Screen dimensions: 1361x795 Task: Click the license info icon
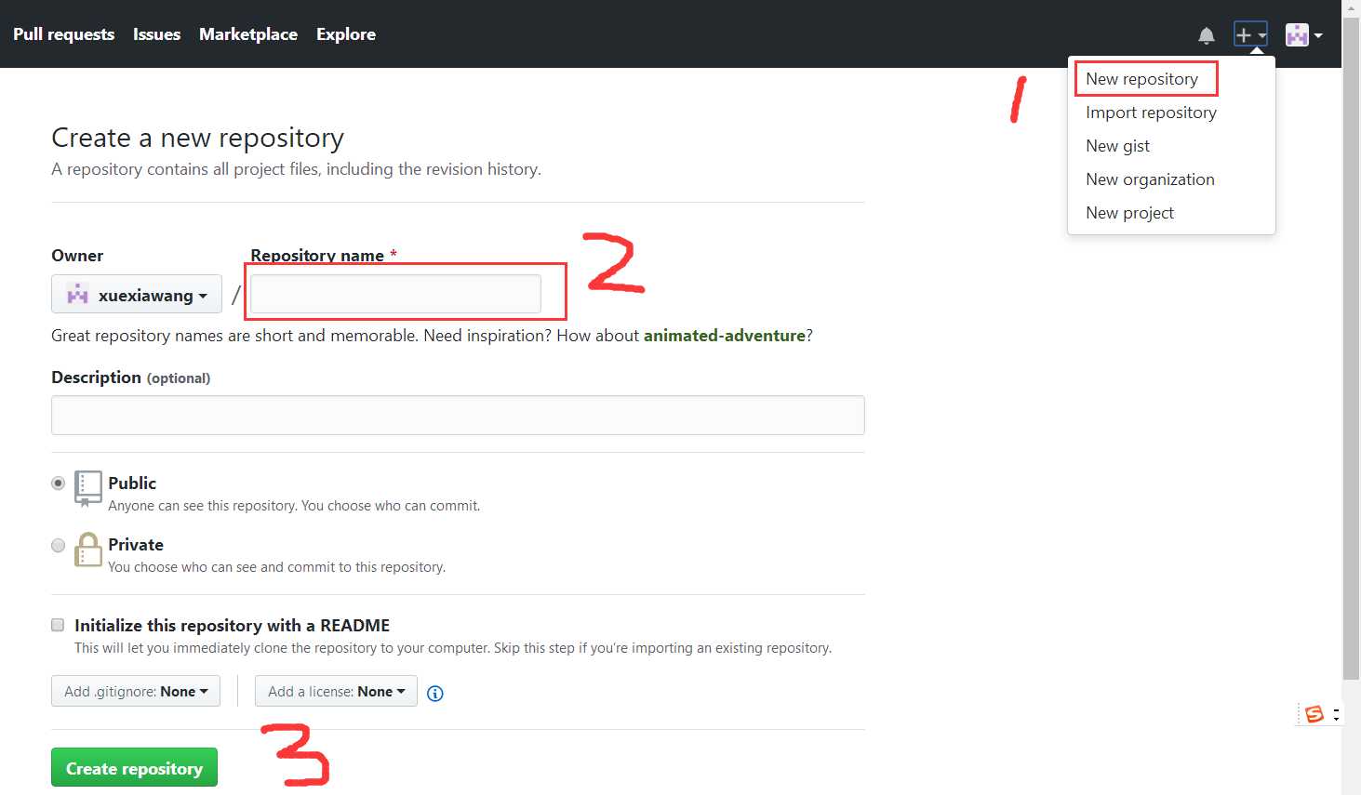point(434,693)
